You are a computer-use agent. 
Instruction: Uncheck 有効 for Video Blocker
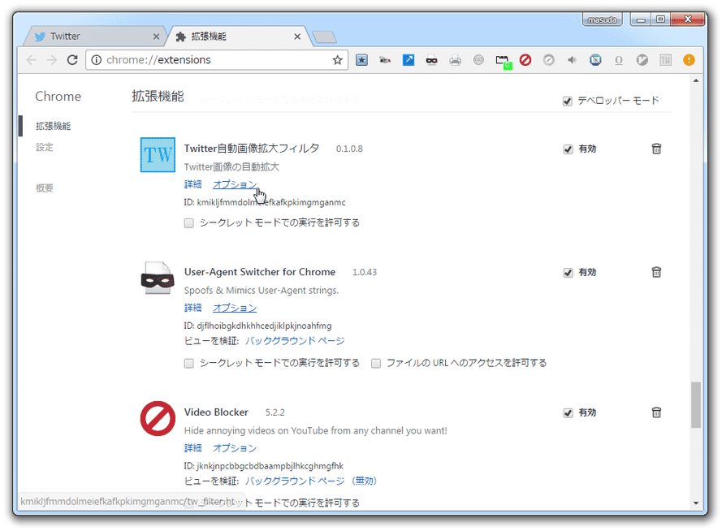click(x=568, y=412)
